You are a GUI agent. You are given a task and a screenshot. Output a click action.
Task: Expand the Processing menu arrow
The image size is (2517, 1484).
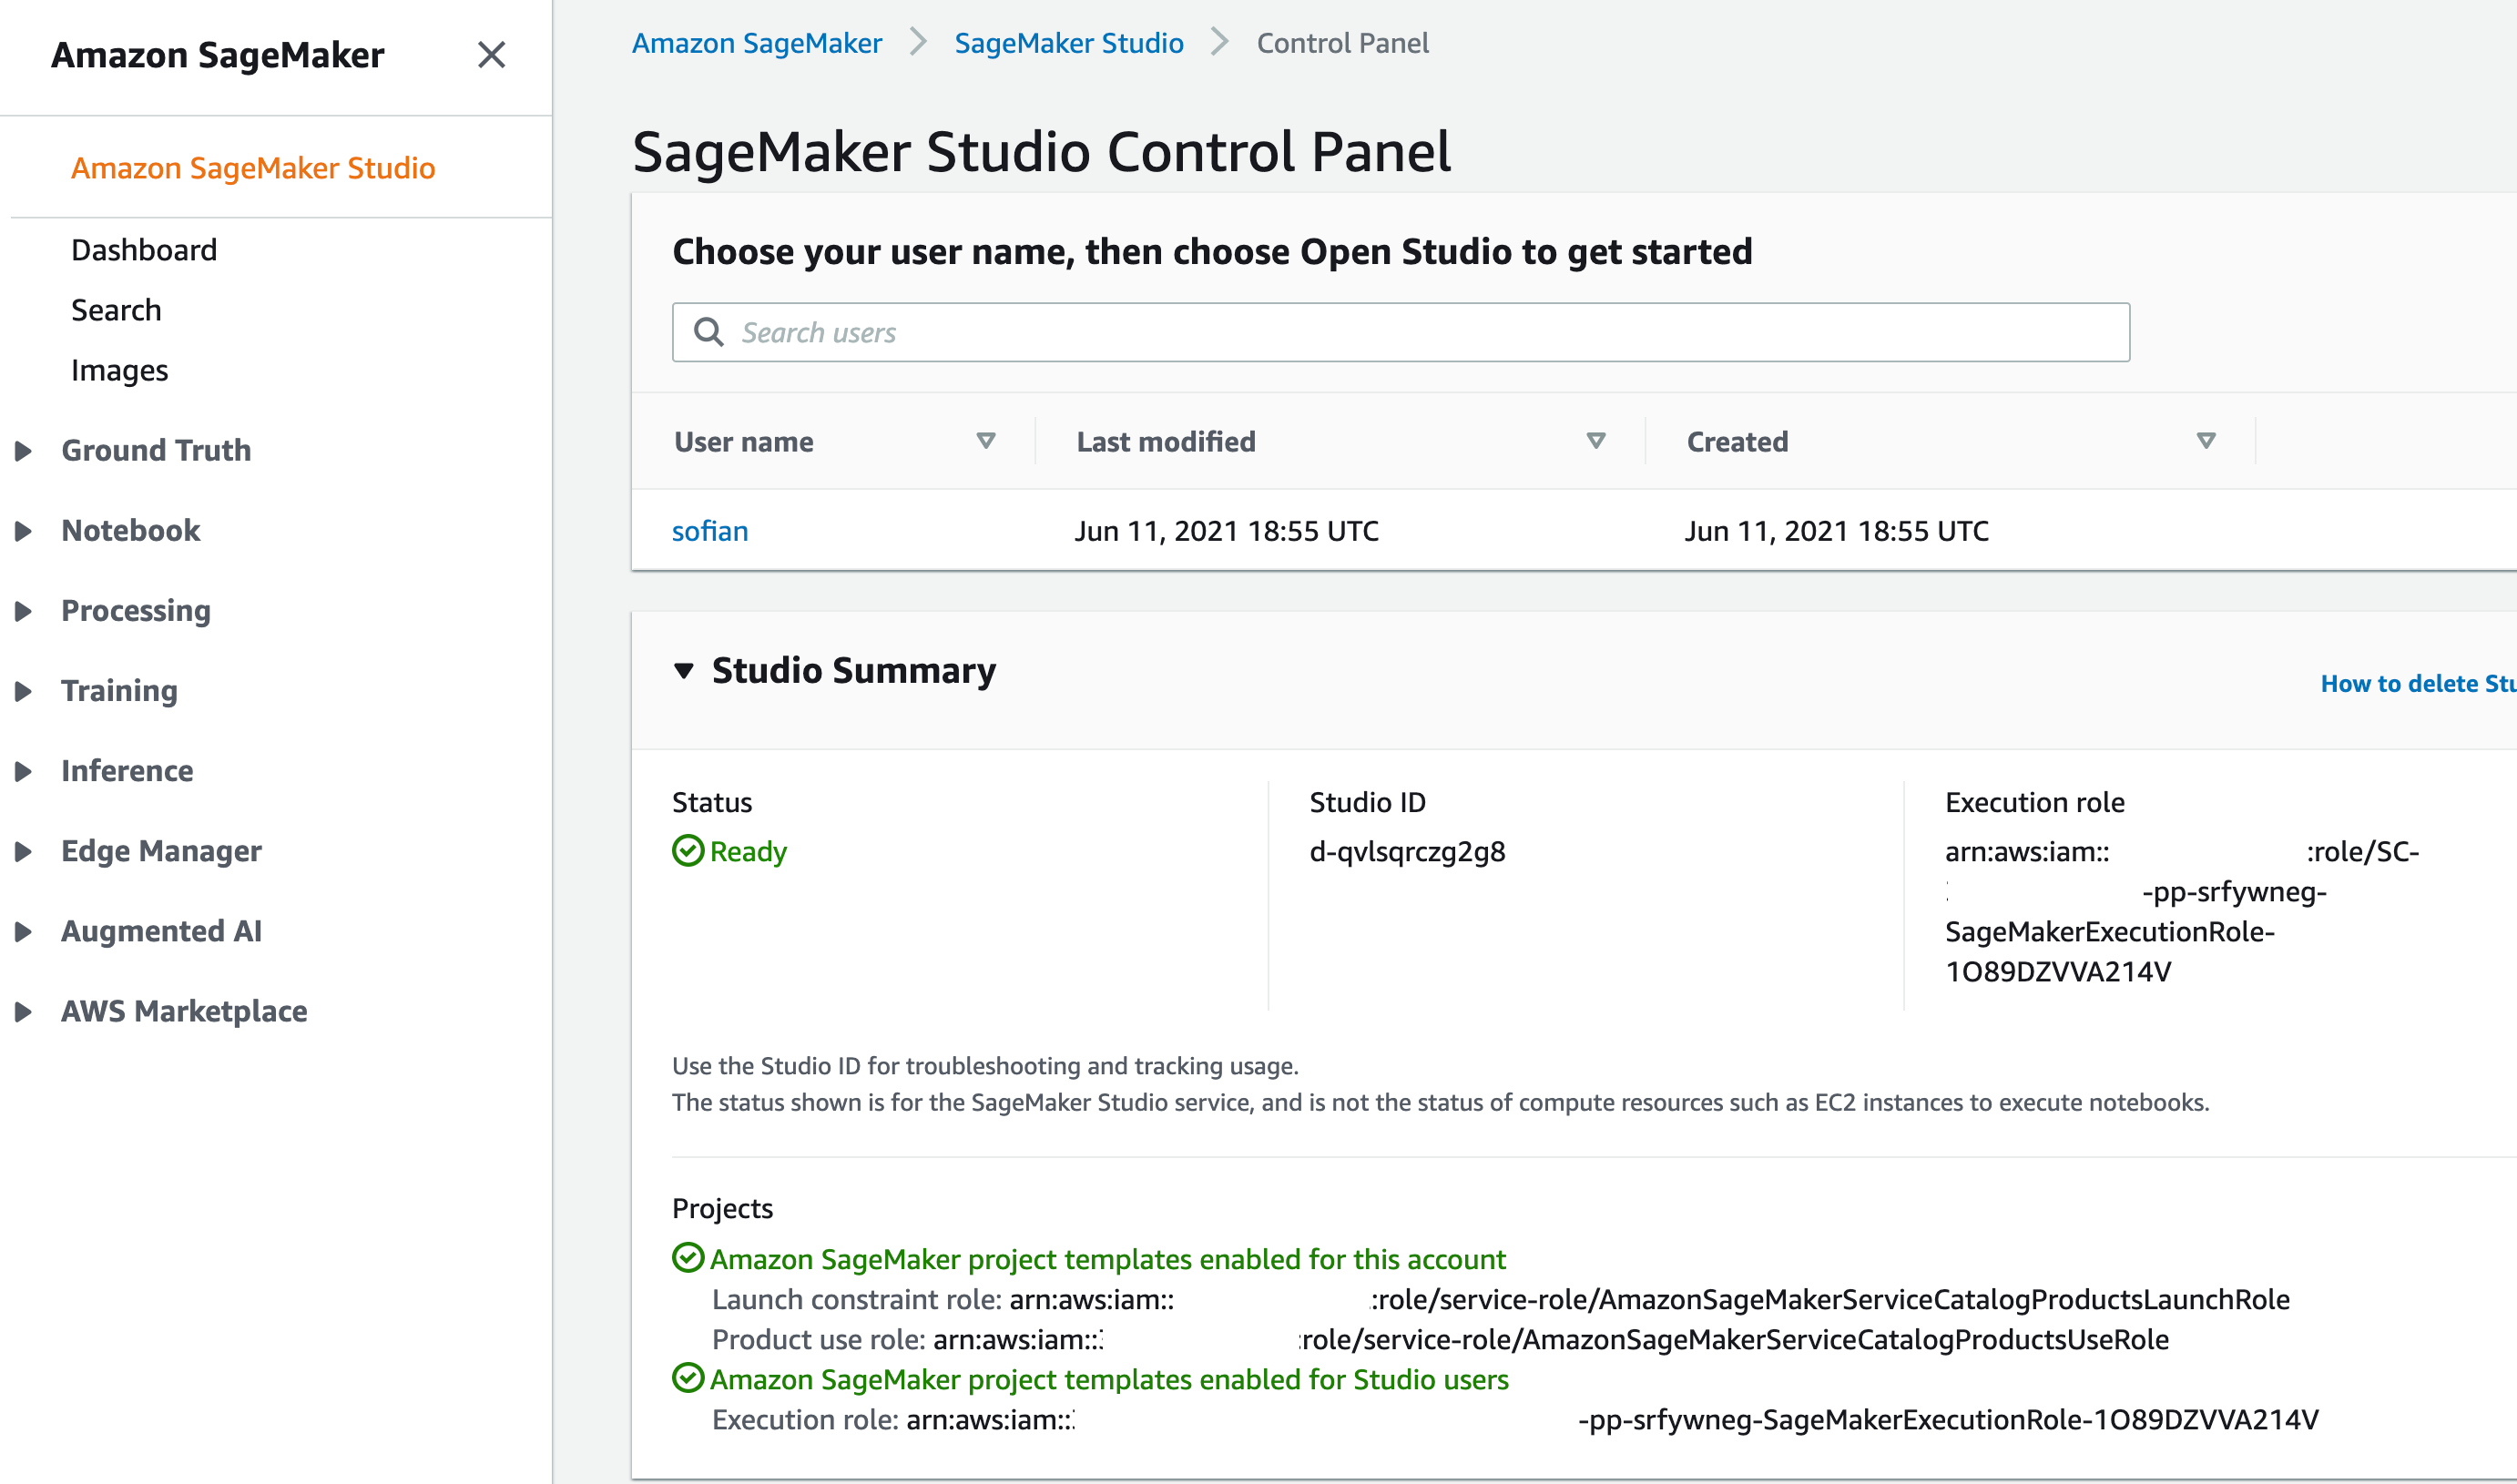coord(23,611)
